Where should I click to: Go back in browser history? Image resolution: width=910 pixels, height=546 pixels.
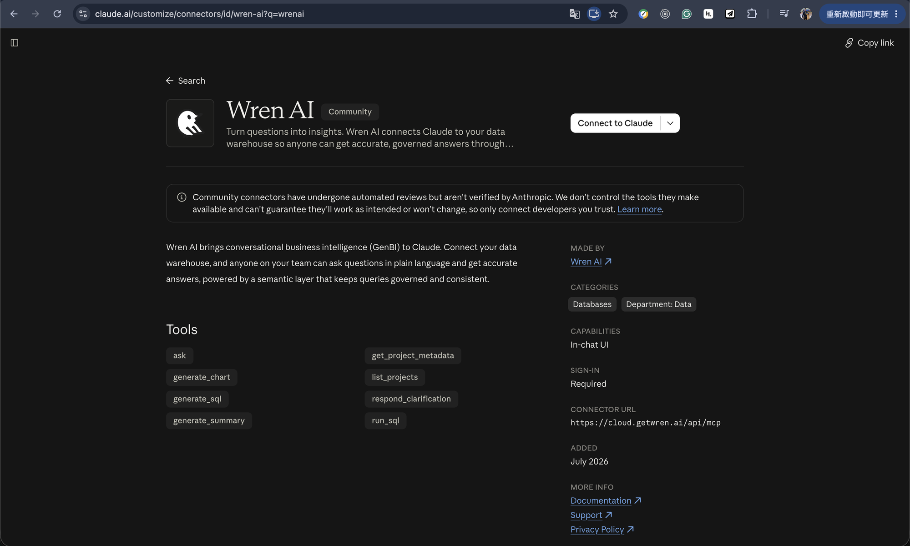point(14,14)
